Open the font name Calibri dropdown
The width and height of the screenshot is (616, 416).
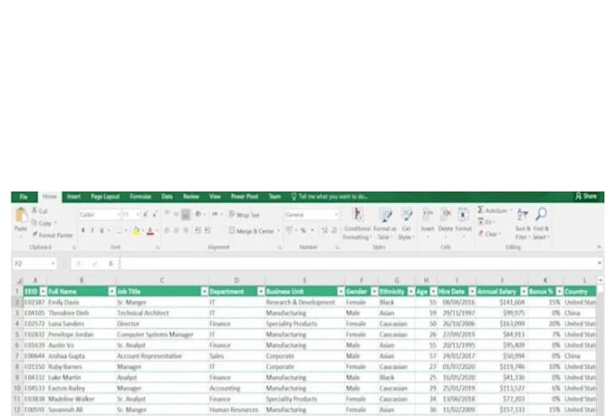(x=119, y=215)
